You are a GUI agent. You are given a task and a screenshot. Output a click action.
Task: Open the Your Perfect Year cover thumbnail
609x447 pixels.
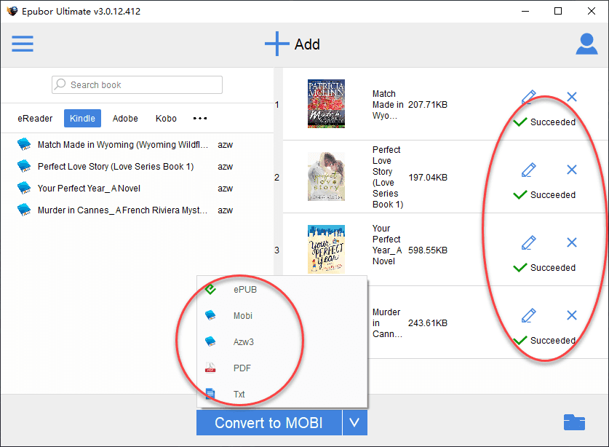[326, 249]
